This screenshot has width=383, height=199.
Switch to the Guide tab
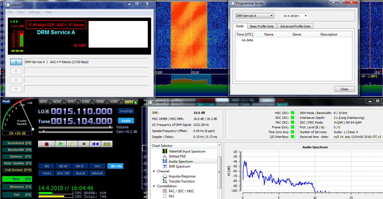coord(240,26)
